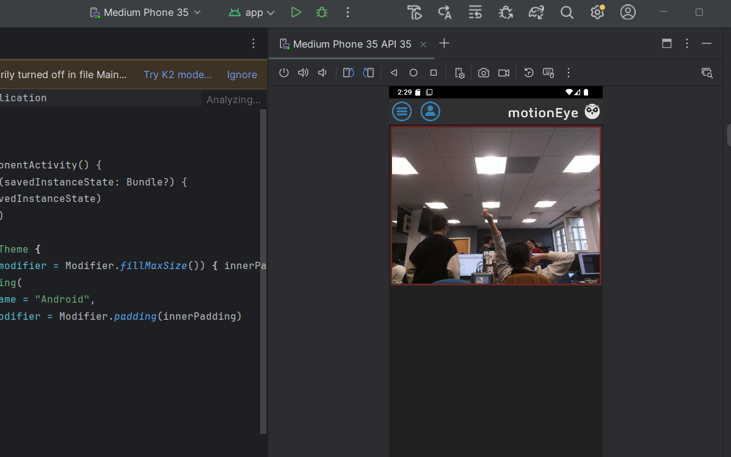
Task: Hide the Running Devices tool window
Action: (707, 43)
